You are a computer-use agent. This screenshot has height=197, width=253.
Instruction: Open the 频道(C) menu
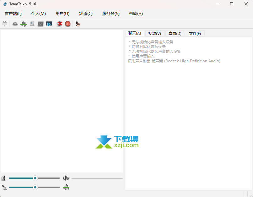click(86, 14)
